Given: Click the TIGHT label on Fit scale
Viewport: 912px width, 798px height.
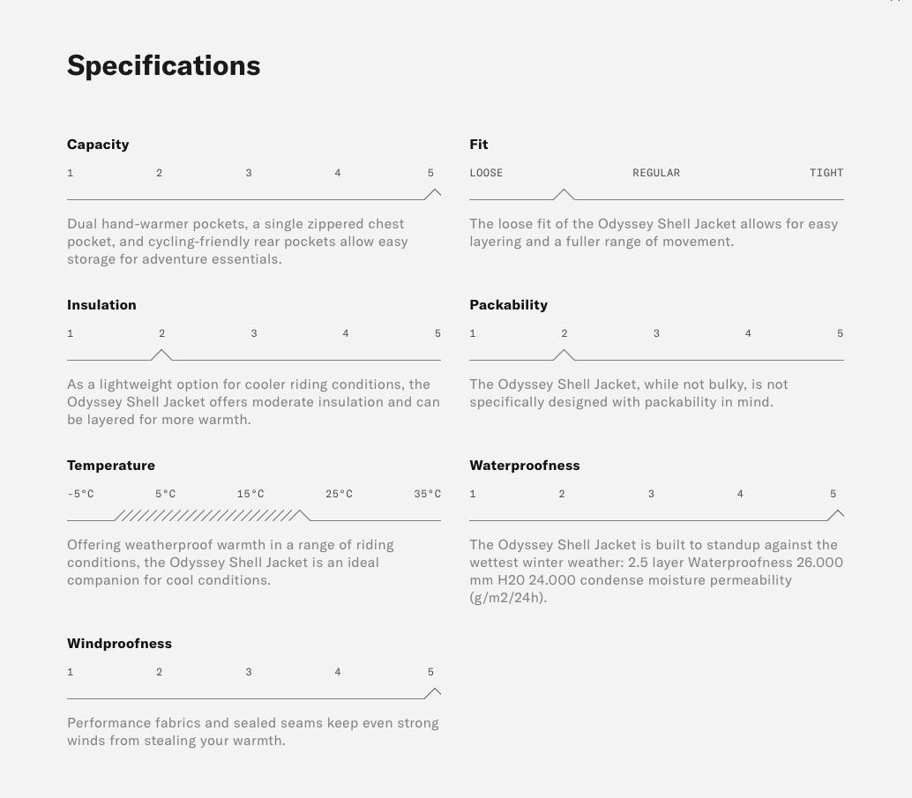Looking at the screenshot, I should 826,173.
